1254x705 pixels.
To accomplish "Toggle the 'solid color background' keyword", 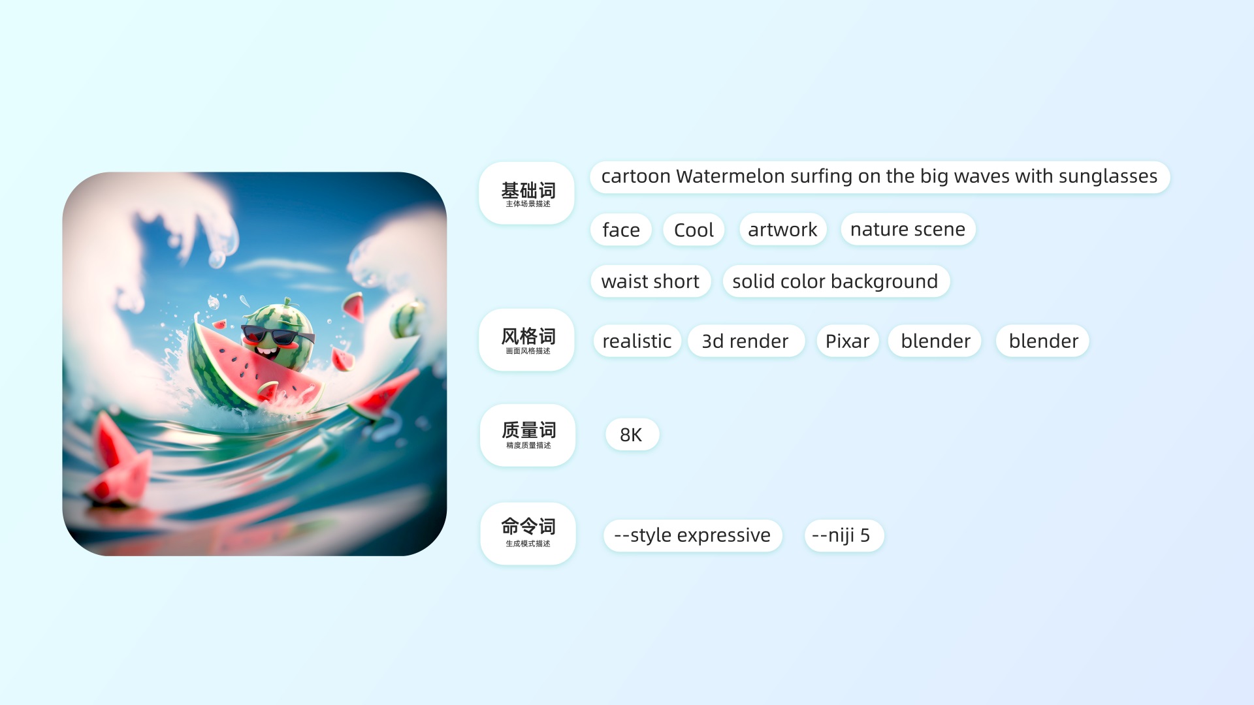I will click(833, 281).
